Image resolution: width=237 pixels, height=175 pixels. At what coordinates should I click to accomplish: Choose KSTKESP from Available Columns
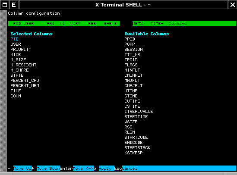click(x=134, y=153)
